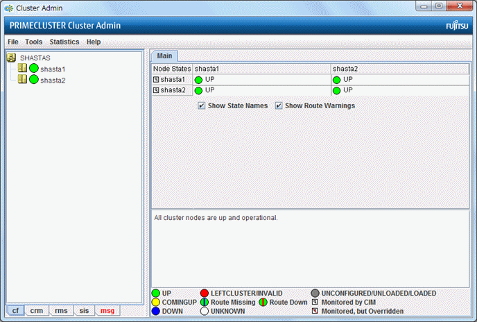Click the CIM monitor icon in shasta1 row
Viewport: 477px width, 322px height.
coord(156,80)
